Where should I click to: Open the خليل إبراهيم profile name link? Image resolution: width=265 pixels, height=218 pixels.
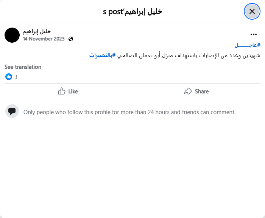click(x=37, y=31)
